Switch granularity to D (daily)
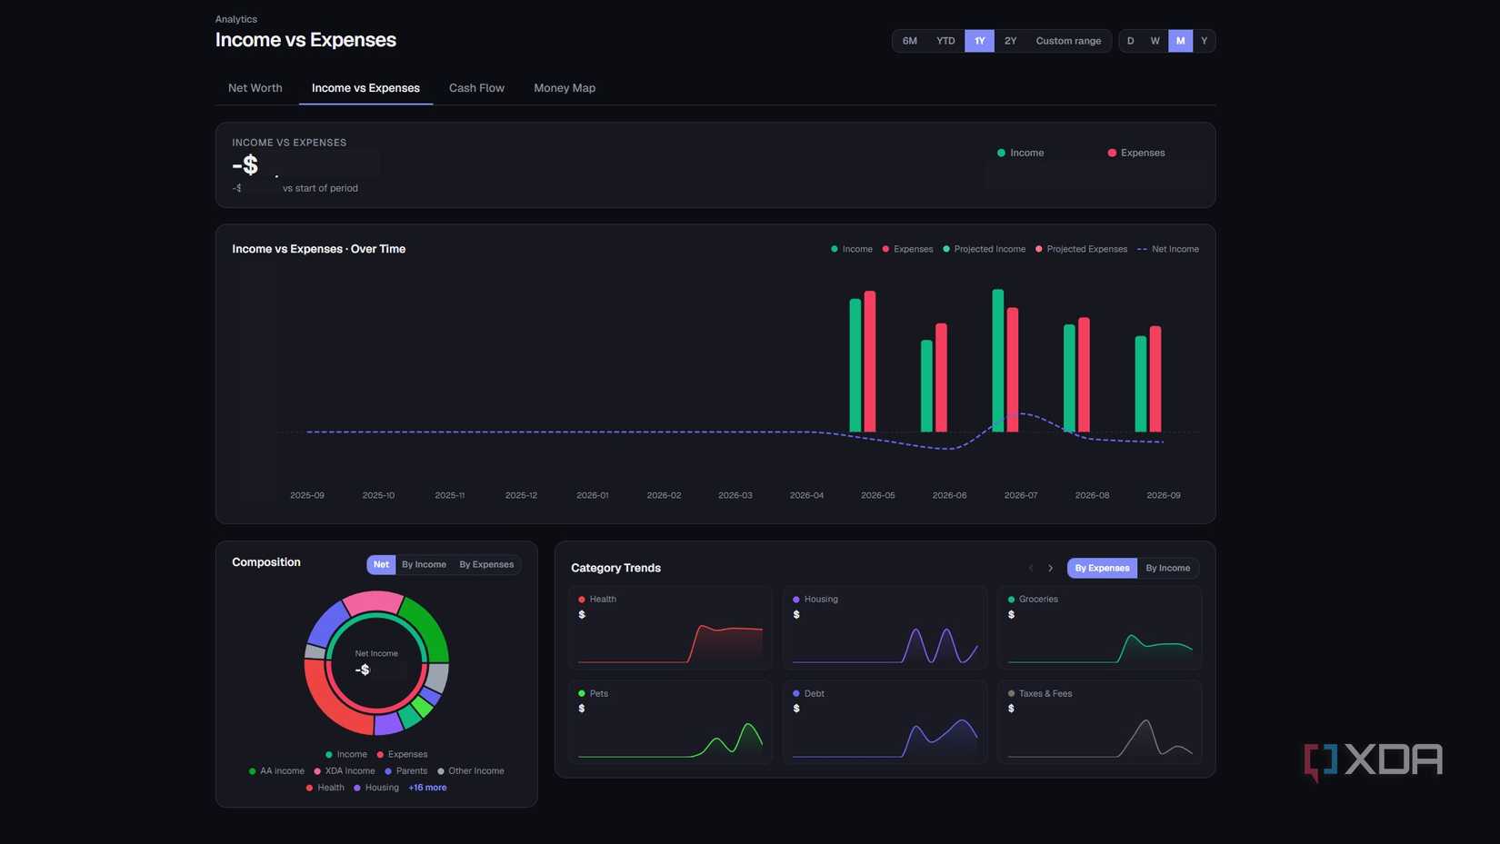Viewport: 1500px width, 844px height. (1131, 41)
